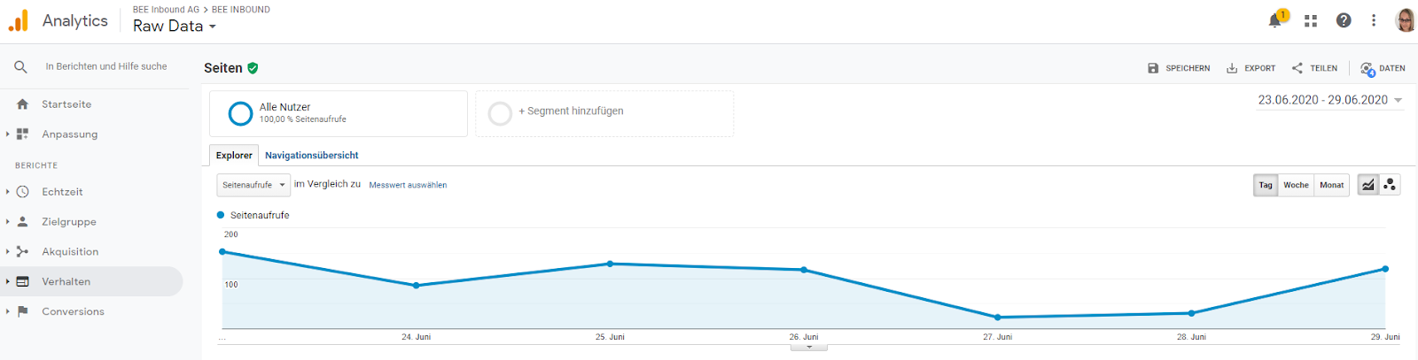Image resolution: width=1418 pixels, height=360 pixels.
Task: Click the help question mark icon
Action: pyautogui.click(x=1344, y=20)
